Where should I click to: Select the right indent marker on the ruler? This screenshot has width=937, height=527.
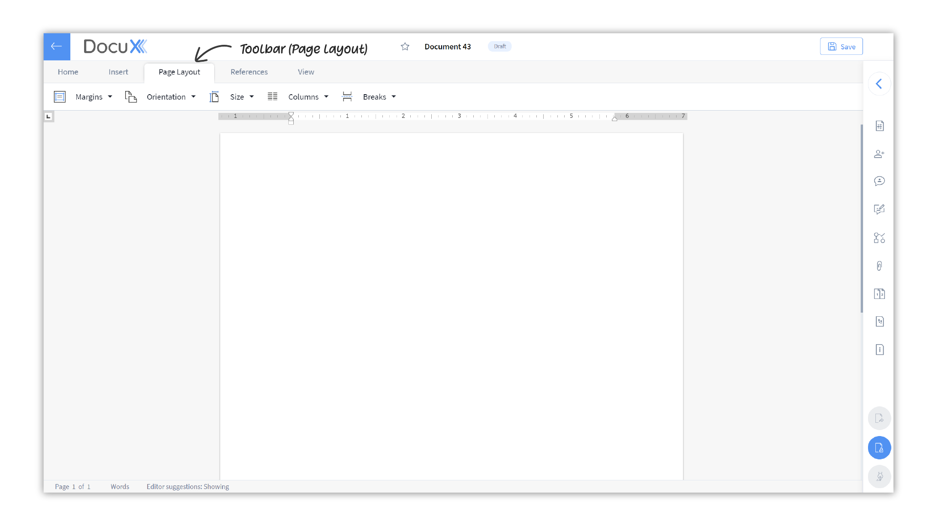click(614, 118)
